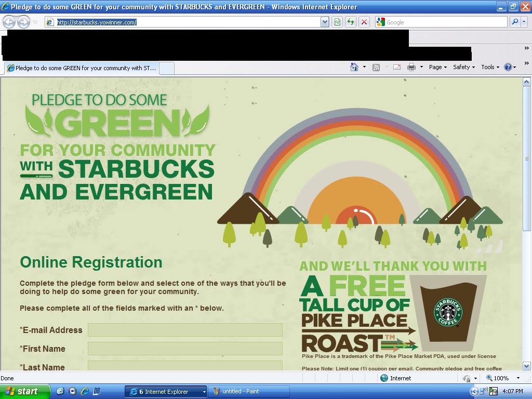Click the Protected Mode status icon
This screenshot has height=399, width=532.
(x=467, y=378)
